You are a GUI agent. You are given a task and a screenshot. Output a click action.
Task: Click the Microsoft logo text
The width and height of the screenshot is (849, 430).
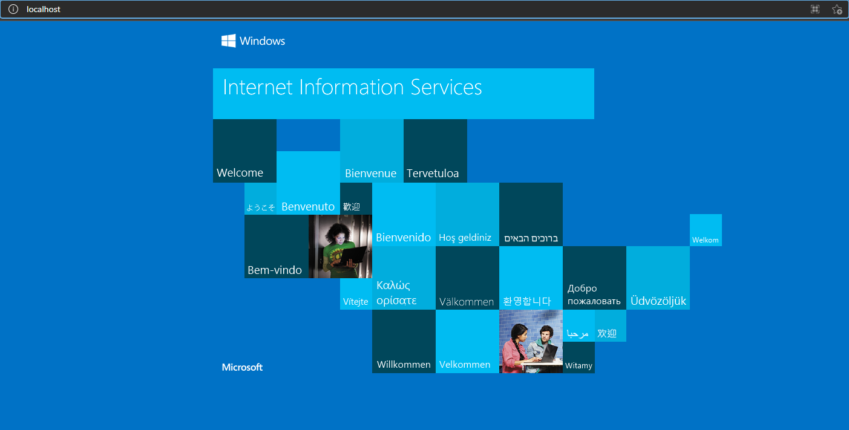(x=242, y=367)
